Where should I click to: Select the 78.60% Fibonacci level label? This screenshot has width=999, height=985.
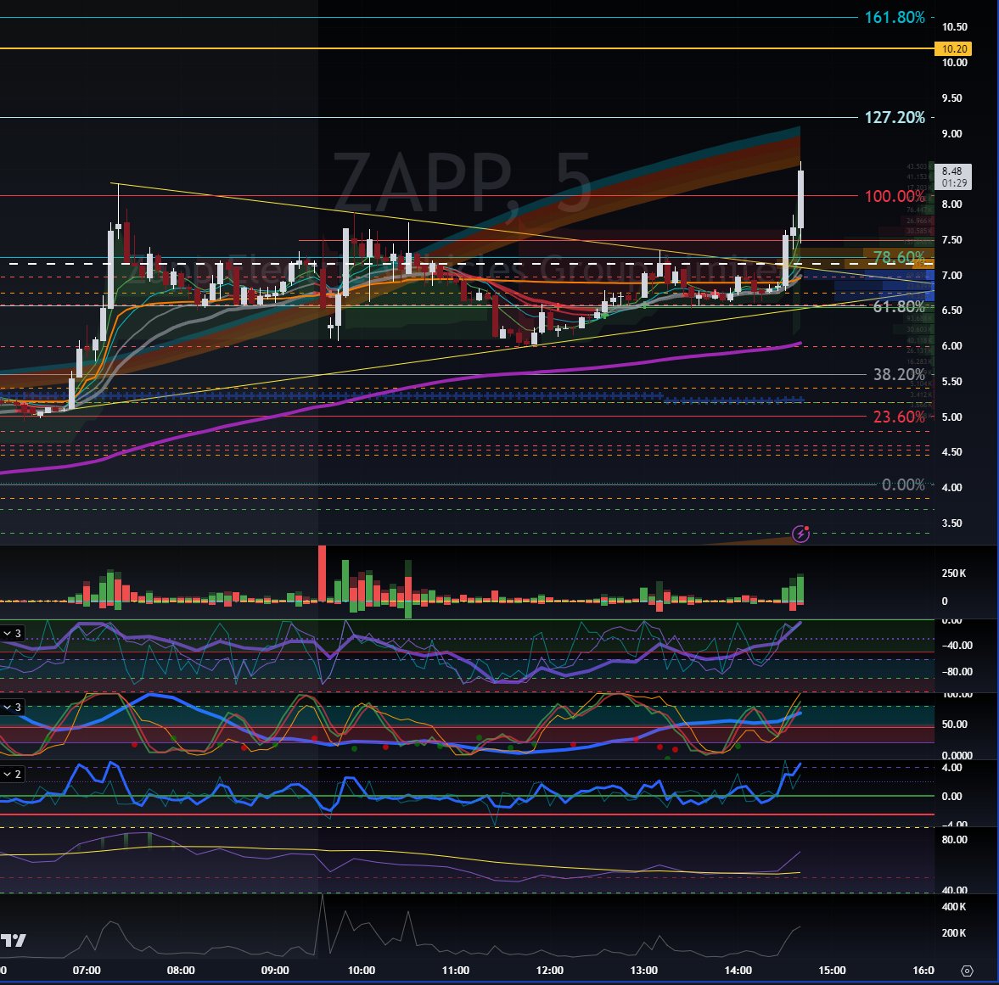pyautogui.click(x=898, y=257)
